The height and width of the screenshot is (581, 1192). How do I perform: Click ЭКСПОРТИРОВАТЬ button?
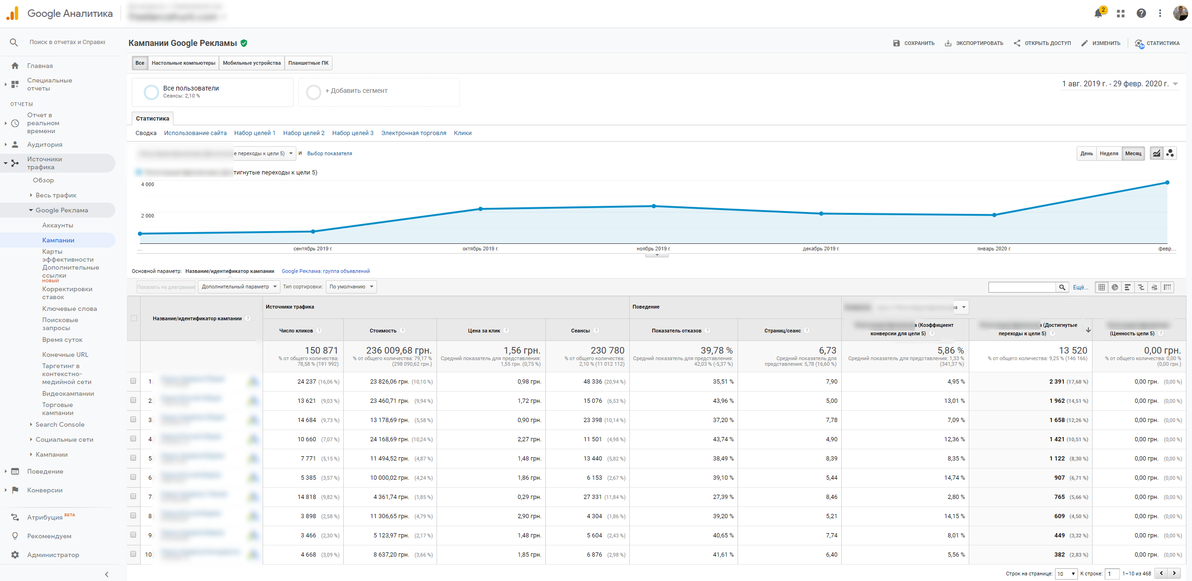974,43
